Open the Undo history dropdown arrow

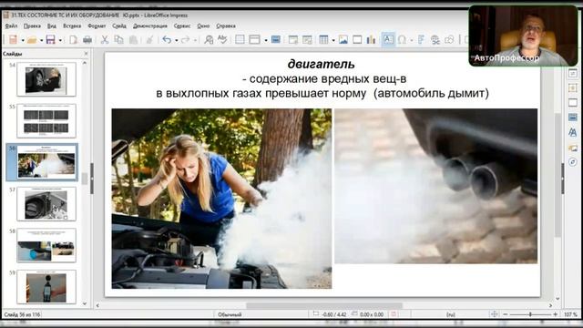tap(176, 40)
